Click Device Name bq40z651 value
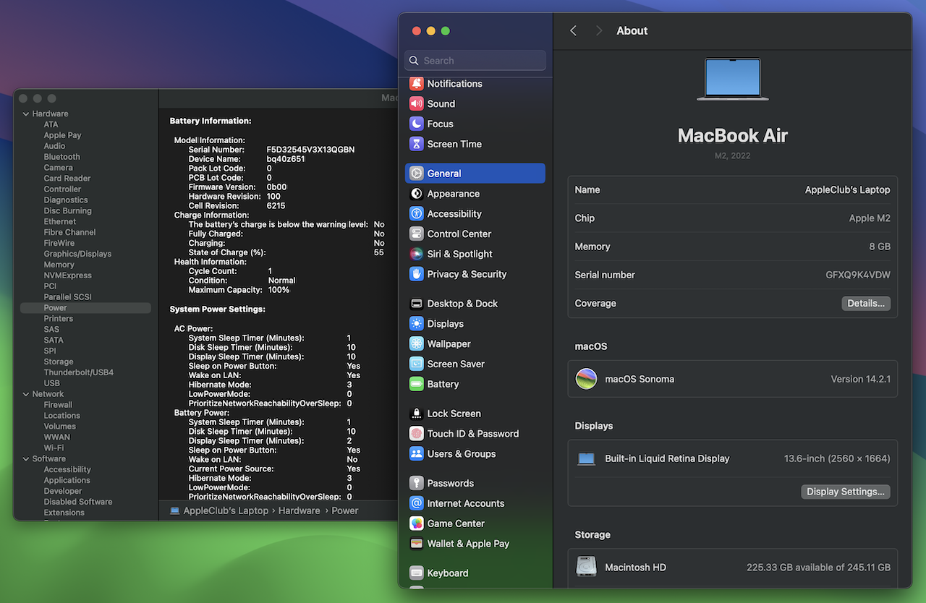Viewport: 926px width, 603px height. click(x=286, y=159)
